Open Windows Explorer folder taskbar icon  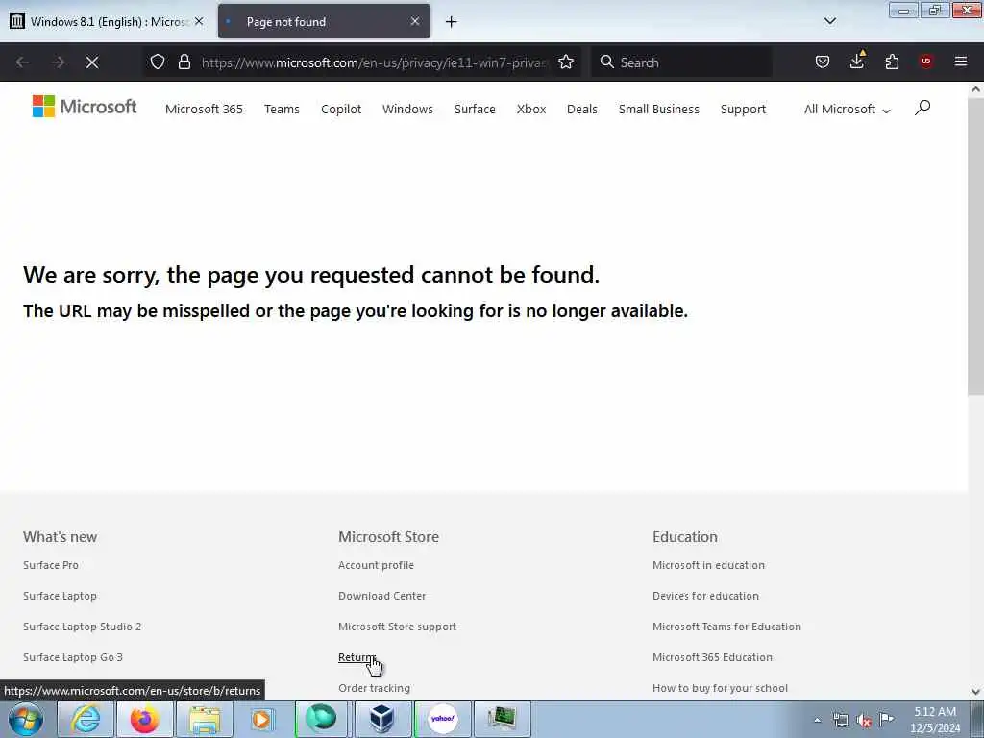(204, 719)
